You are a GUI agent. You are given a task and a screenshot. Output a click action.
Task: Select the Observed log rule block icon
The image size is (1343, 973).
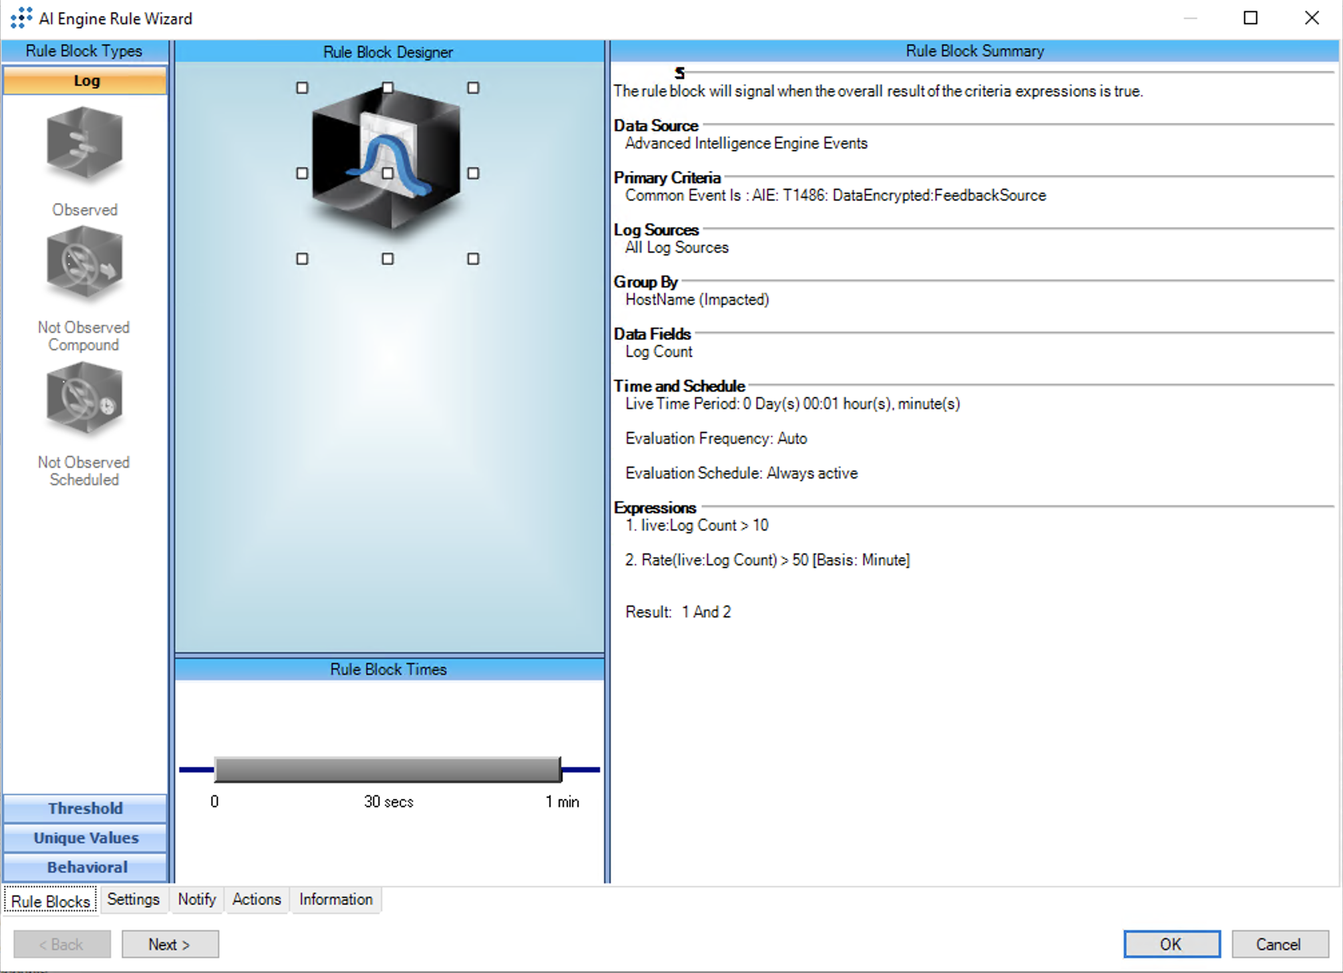(x=84, y=144)
